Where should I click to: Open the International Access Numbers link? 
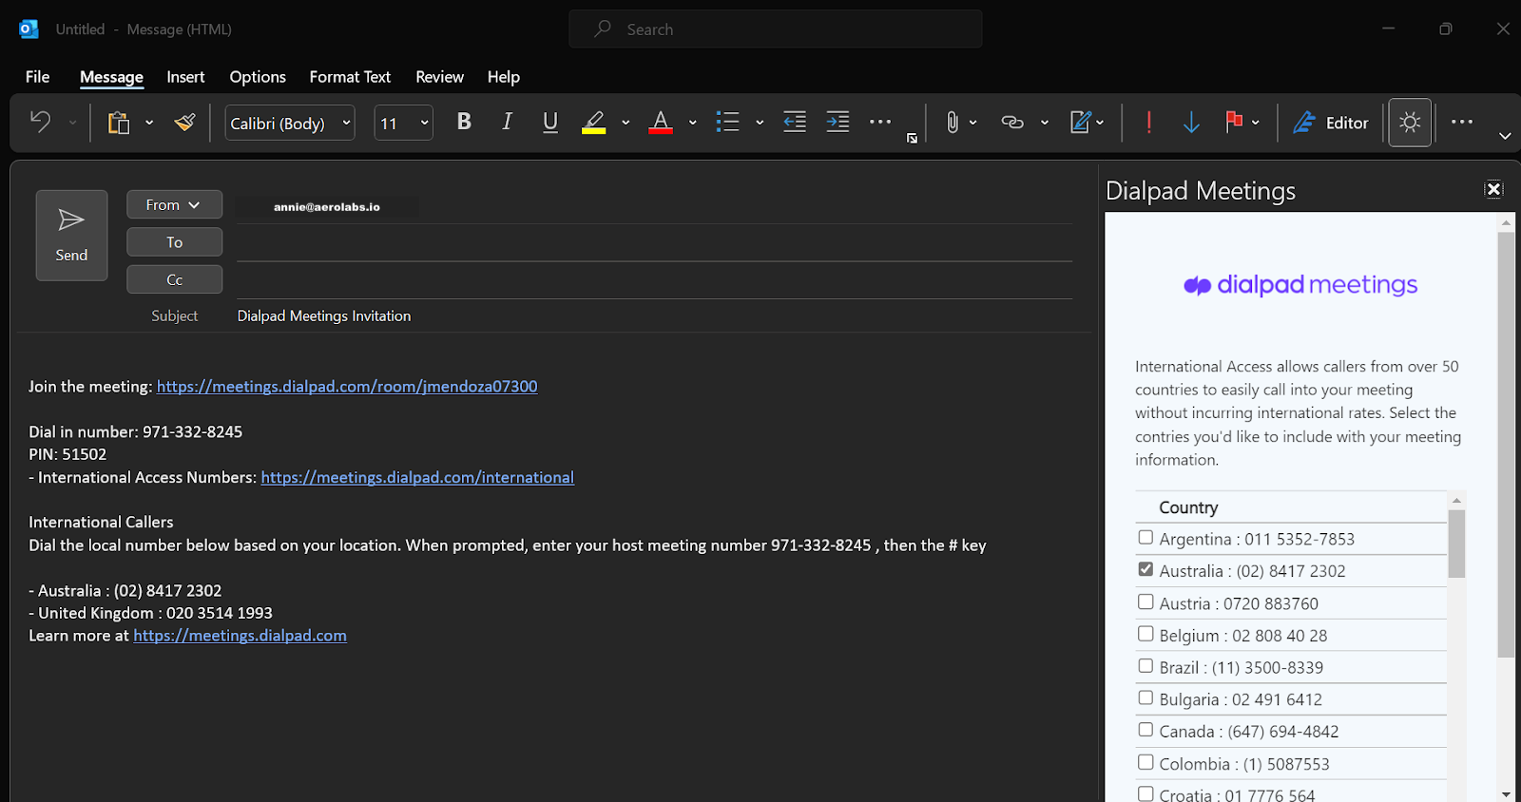pos(417,477)
